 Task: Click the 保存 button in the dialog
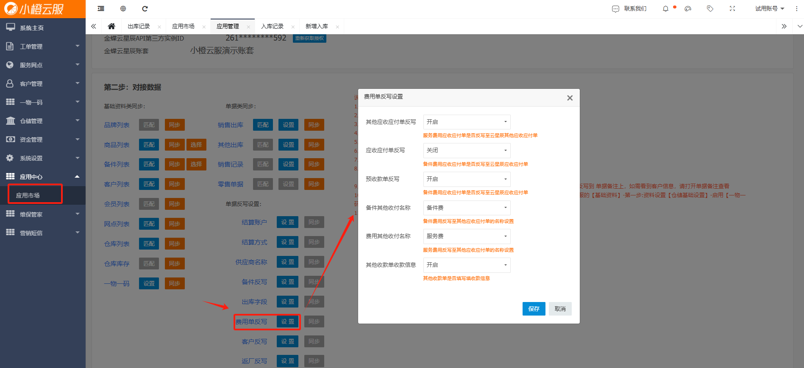click(x=534, y=309)
